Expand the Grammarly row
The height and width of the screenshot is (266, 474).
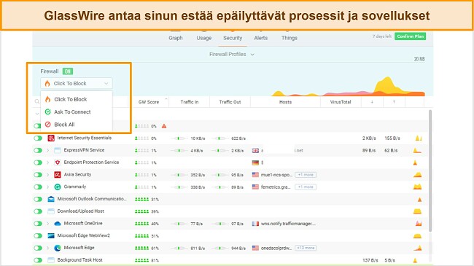click(47, 187)
